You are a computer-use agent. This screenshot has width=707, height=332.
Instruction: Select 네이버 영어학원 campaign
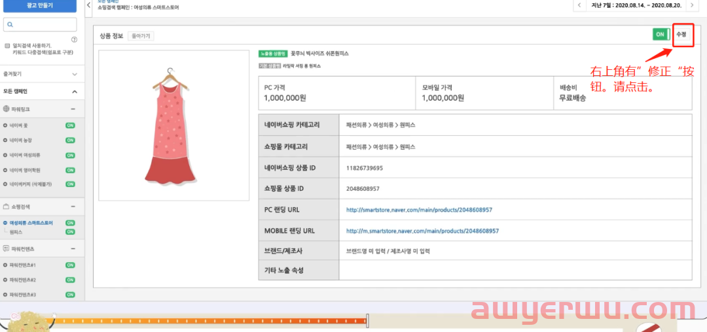tap(25, 170)
